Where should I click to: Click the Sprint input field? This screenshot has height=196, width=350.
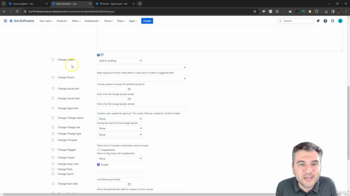click(x=120, y=175)
